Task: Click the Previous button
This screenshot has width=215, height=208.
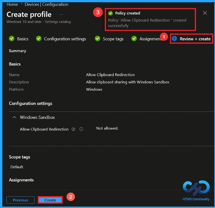Action: click(20, 200)
